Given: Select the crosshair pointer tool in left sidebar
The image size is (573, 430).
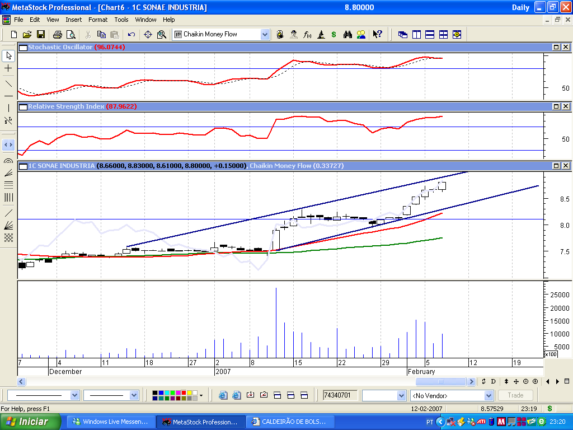Looking at the screenshot, I should click(8, 68).
